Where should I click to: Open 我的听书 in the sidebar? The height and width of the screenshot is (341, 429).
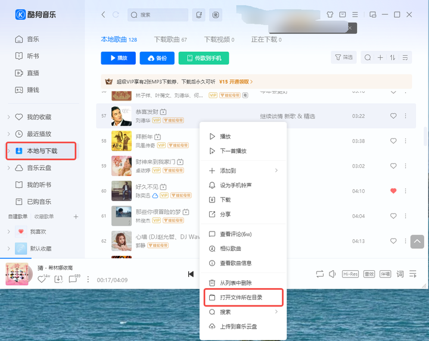click(33, 184)
